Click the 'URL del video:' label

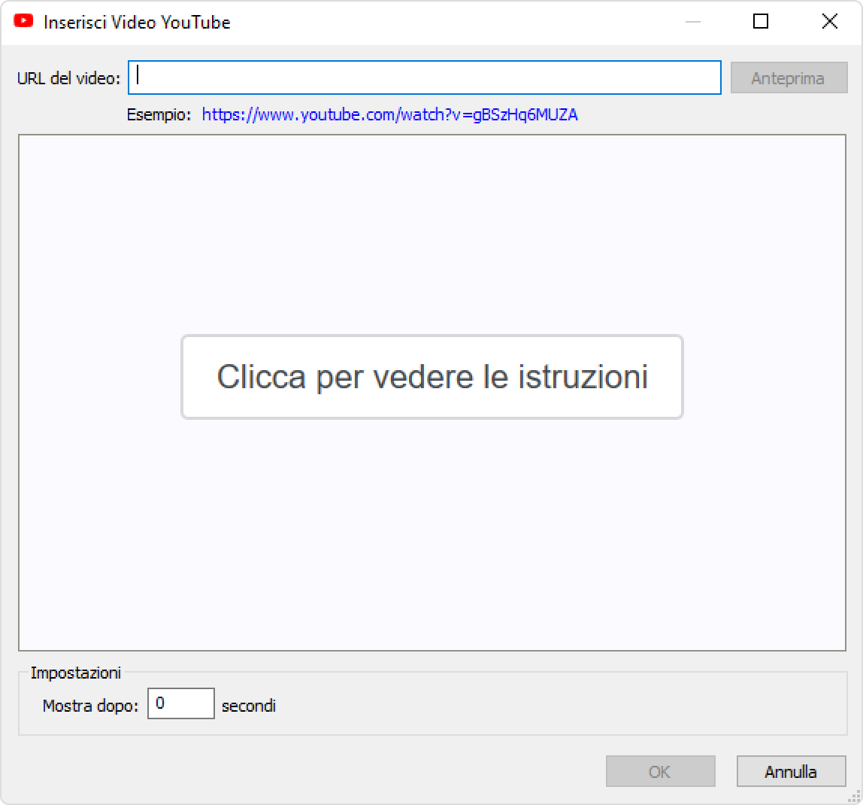tap(69, 78)
